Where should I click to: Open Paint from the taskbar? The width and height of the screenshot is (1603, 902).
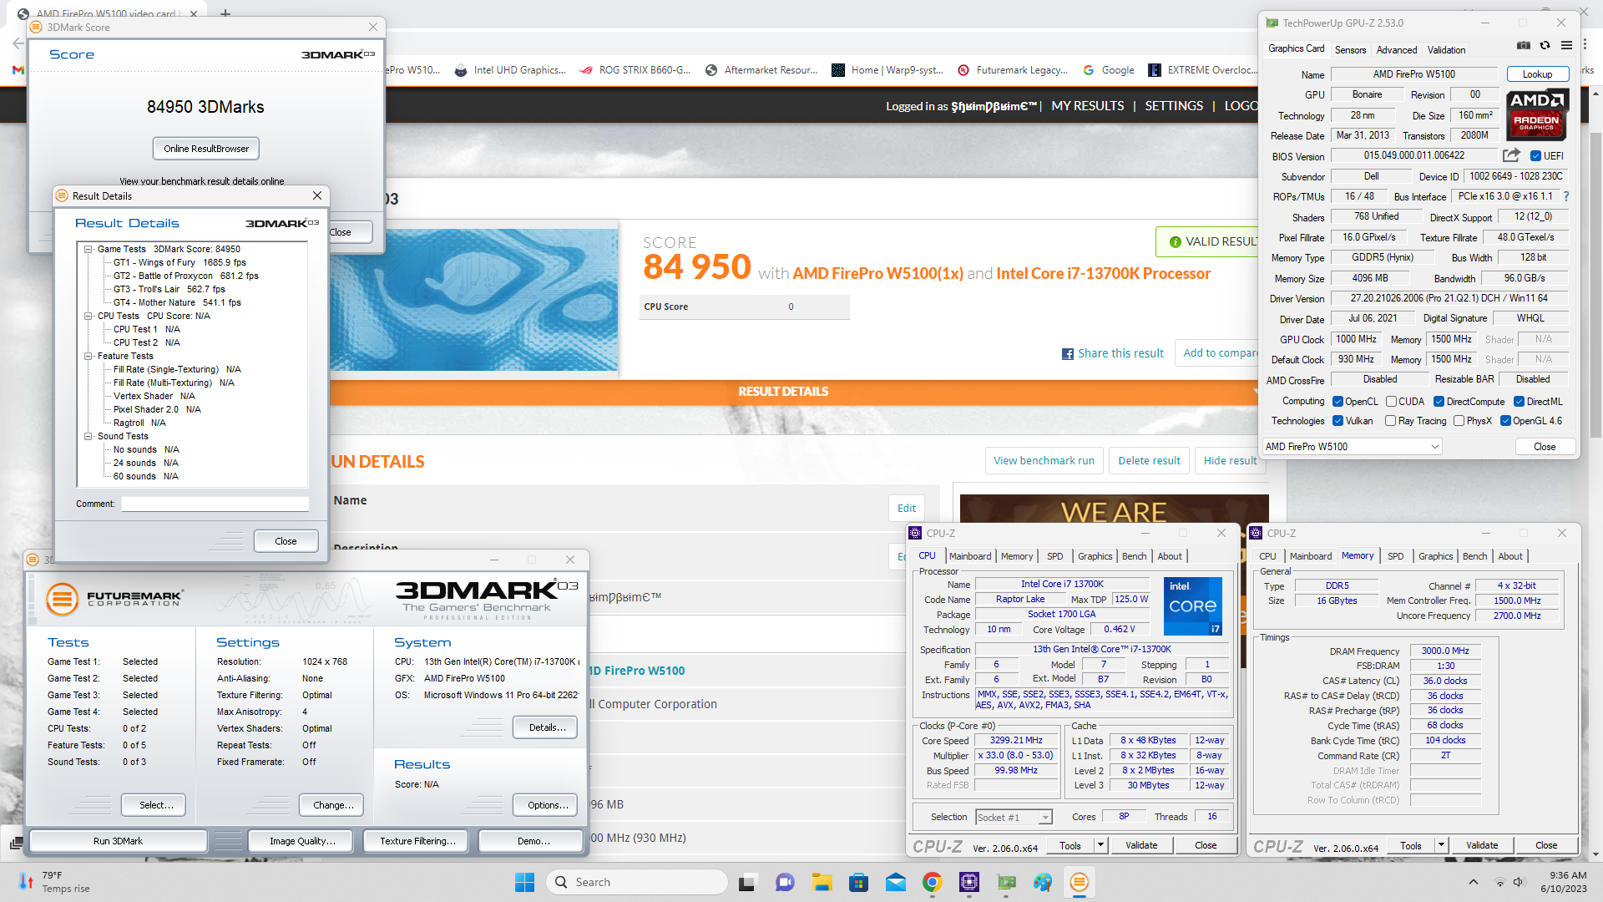coord(1043,882)
